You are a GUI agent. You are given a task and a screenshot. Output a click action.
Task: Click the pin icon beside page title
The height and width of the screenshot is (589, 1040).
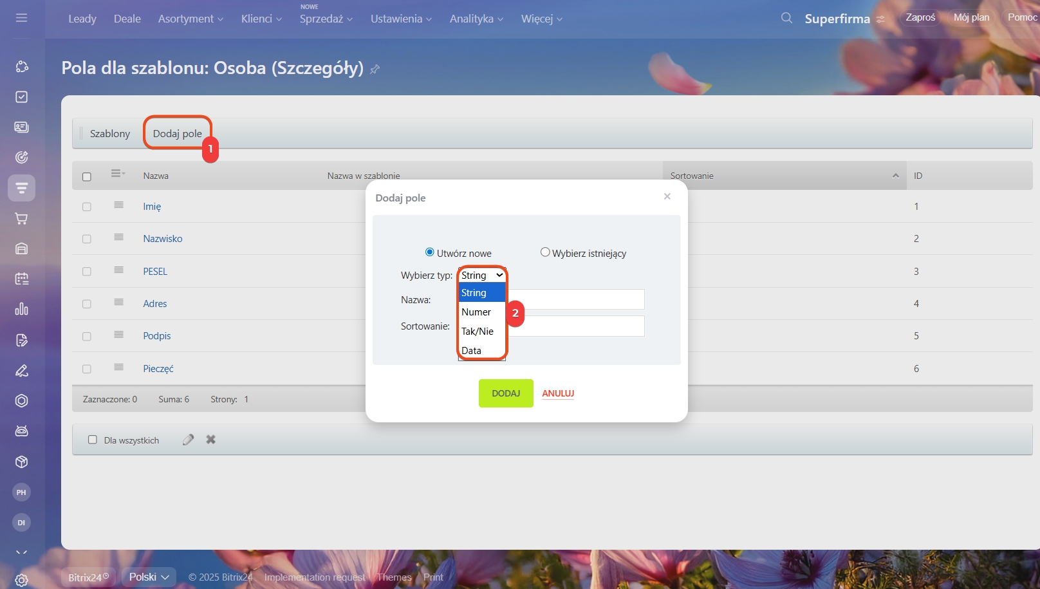coord(375,69)
